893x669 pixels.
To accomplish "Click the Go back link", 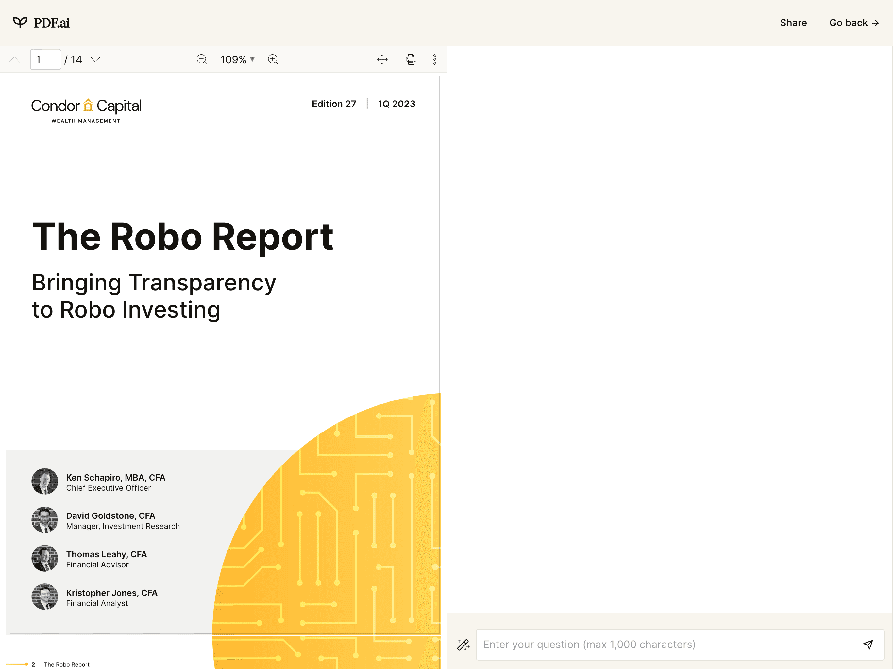I will coord(854,23).
